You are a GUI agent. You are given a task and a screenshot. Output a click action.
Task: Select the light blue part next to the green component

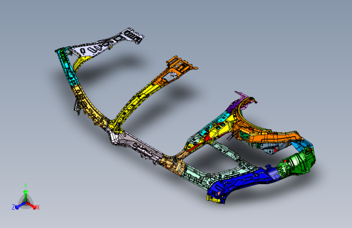pyautogui.click(x=302, y=145)
